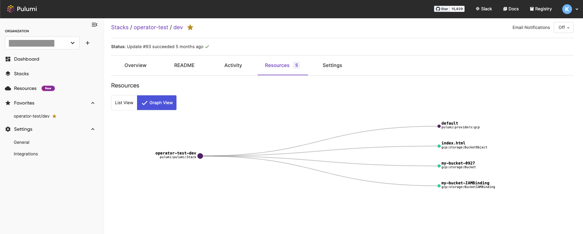Click the index.html node dot
The image size is (583, 234).
tap(439, 146)
